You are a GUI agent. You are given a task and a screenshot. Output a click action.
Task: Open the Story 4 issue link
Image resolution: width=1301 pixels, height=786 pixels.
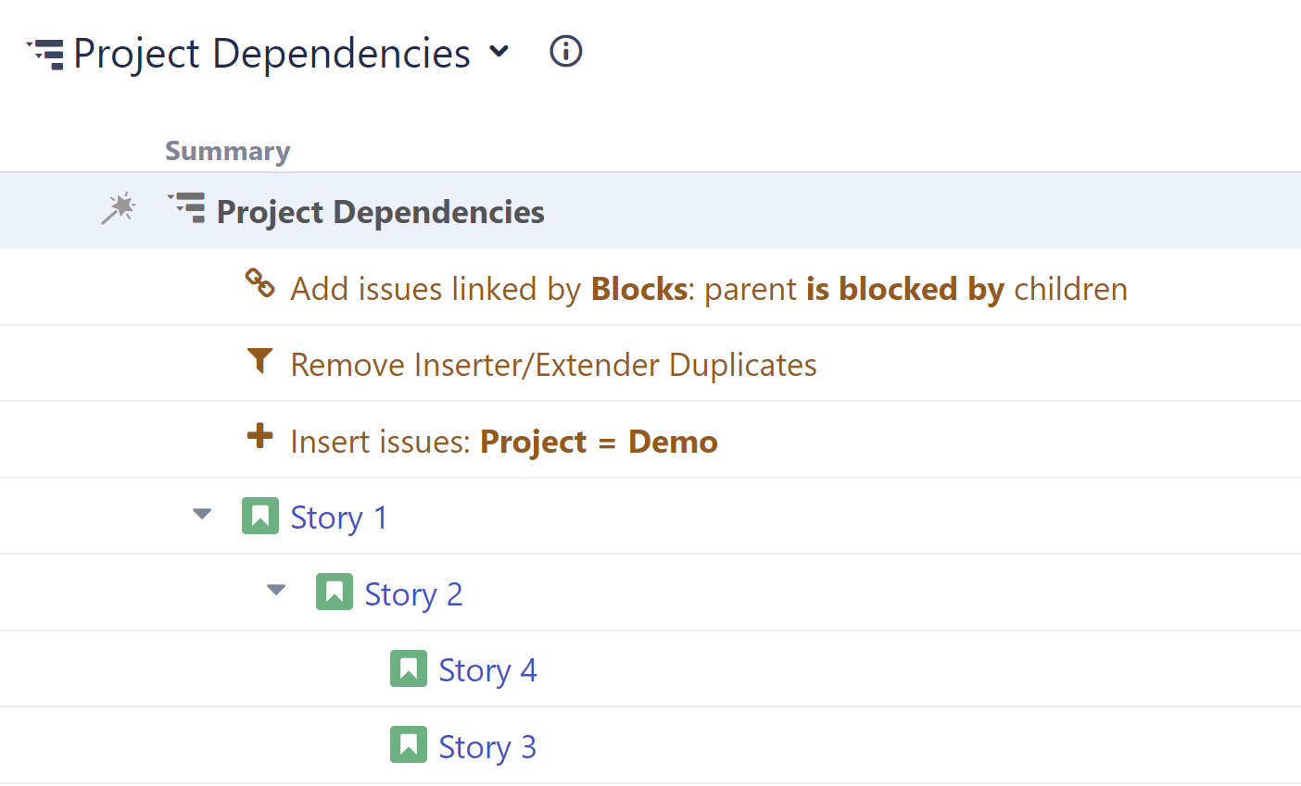point(487,670)
